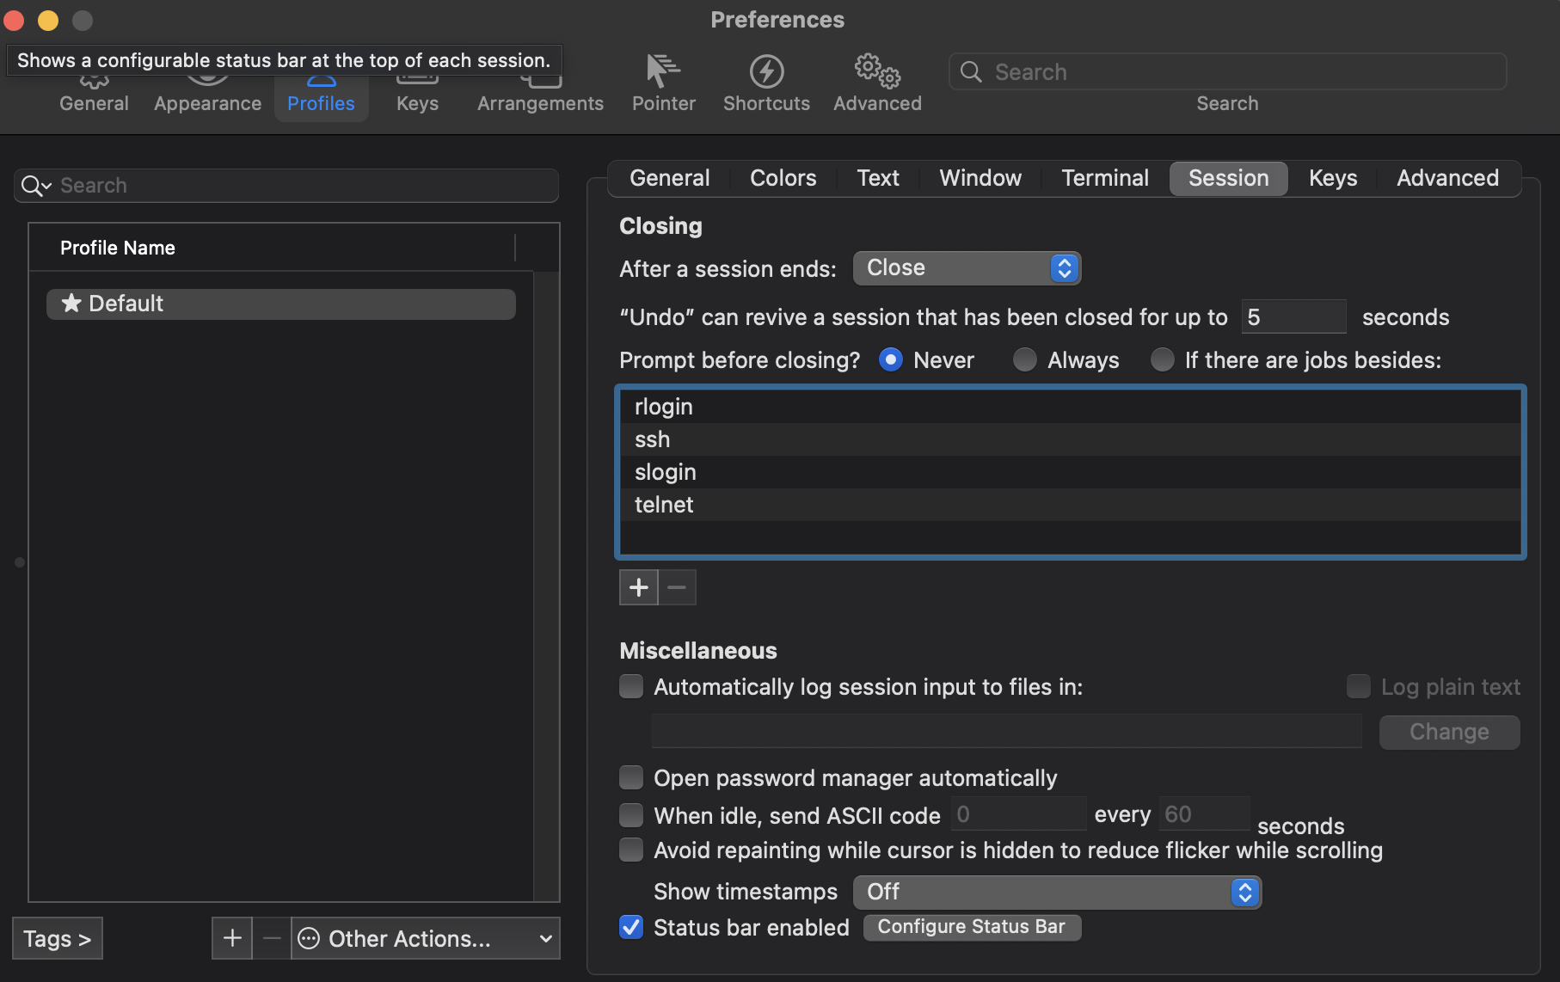Open the profile Advanced tab

[1447, 178]
